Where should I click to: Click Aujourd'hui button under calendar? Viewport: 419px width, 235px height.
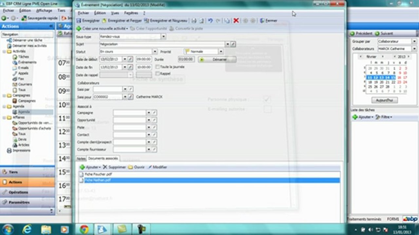pyautogui.click(x=384, y=100)
